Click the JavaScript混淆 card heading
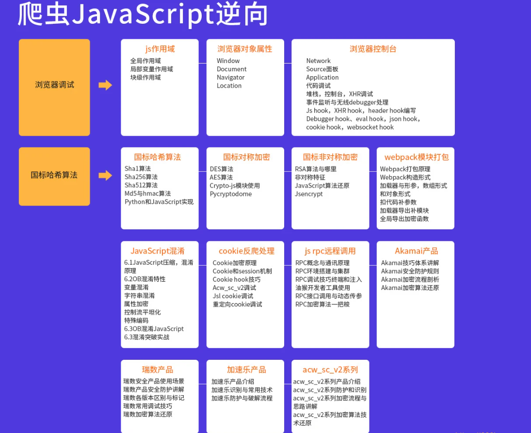 (x=157, y=251)
